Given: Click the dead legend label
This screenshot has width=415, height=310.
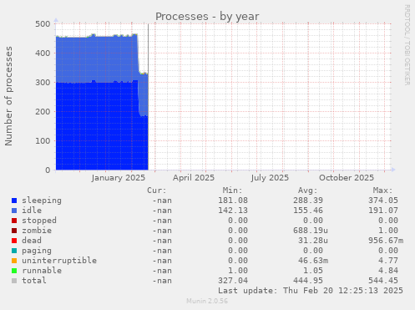Looking at the screenshot, I should [32, 241].
